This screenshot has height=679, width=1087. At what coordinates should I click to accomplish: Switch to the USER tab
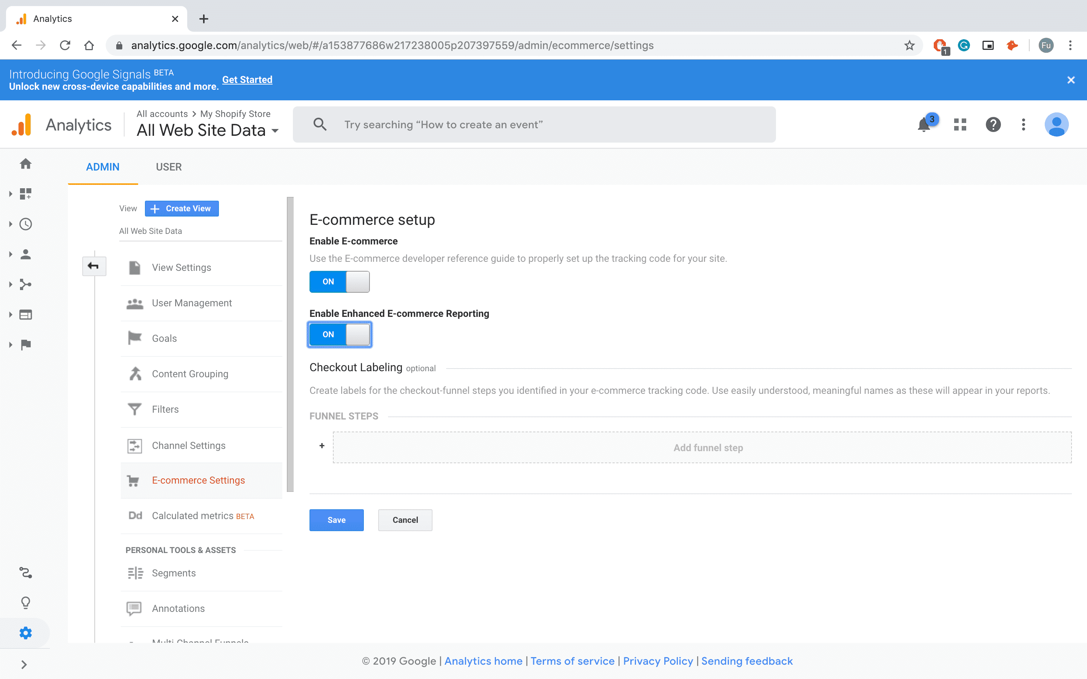click(x=169, y=167)
